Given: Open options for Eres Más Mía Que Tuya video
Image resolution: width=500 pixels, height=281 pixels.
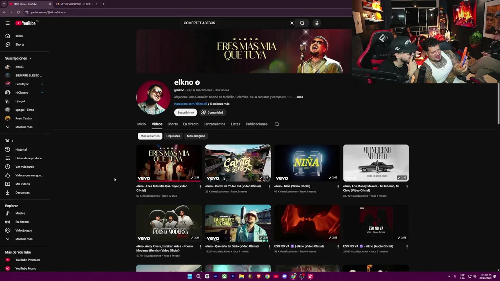Looking at the screenshot, I should point(200,187).
